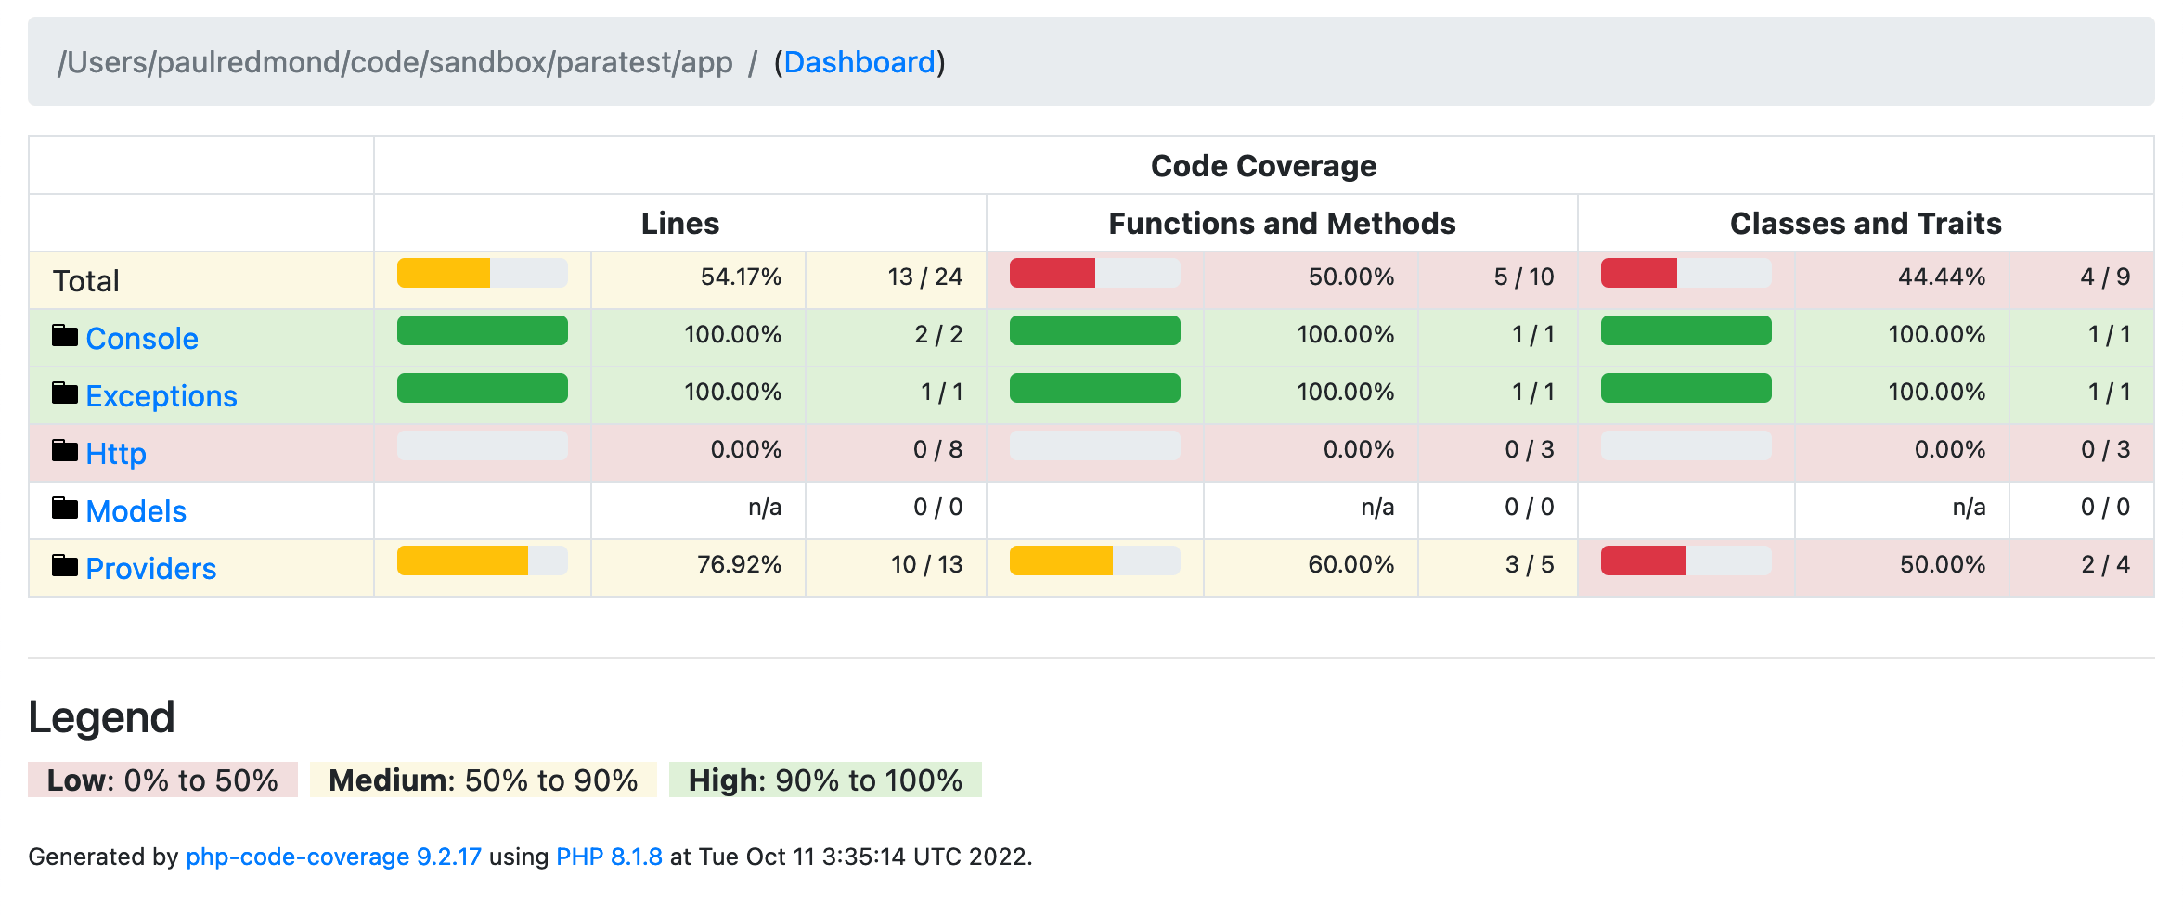
Task: Click the Medium legend swatch
Action: click(x=484, y=780)
